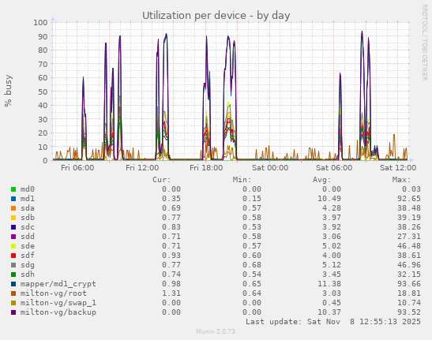Click the sdg legend label
This screenshot has height=340, width=432.
coord(28,265)
